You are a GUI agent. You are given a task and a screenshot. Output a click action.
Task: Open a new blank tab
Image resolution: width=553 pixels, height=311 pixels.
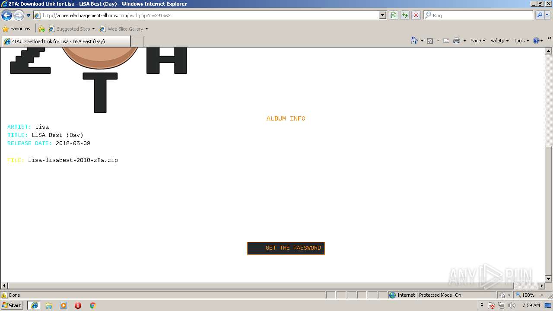click(137, 41)
